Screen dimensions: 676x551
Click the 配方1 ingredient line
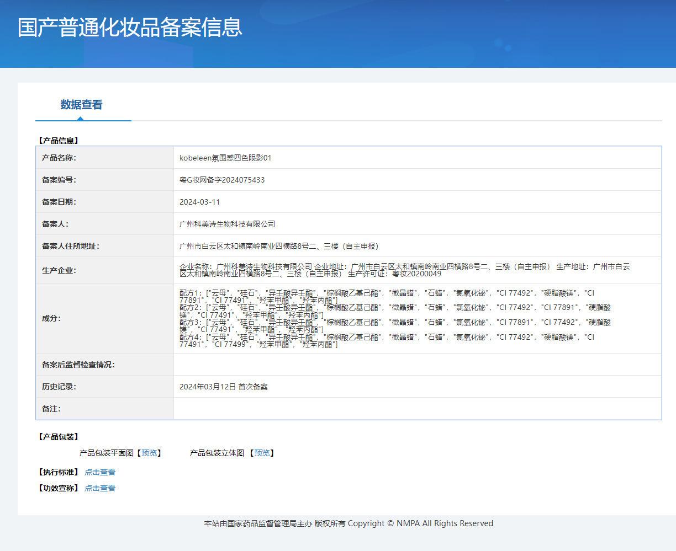pyautogui.click(x=387, y=296)
